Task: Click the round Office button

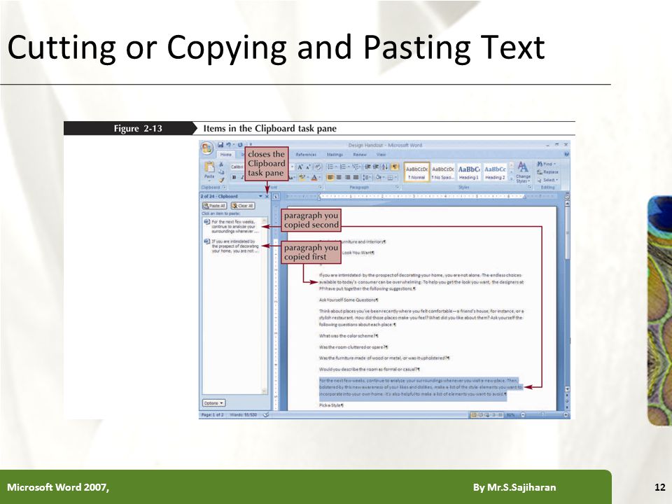Action: 207,148
